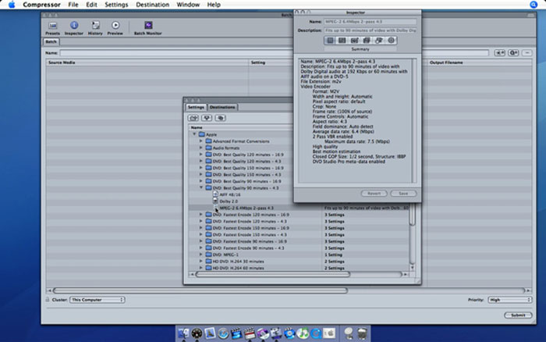Open the File menu
546x342 pixels.
click(73, 5)
